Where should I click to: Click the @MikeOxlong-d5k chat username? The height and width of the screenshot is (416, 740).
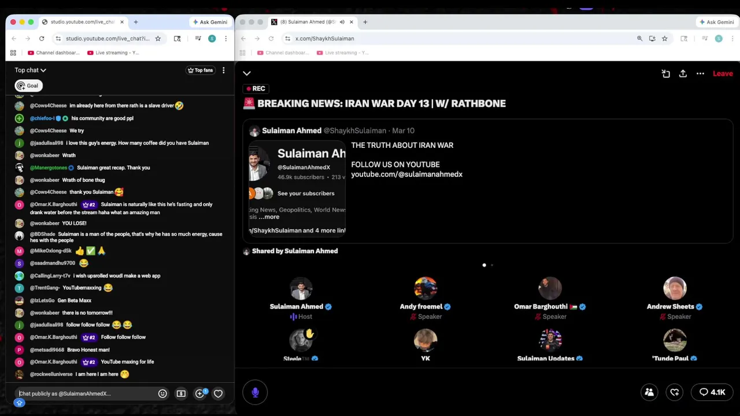(50, 251)
